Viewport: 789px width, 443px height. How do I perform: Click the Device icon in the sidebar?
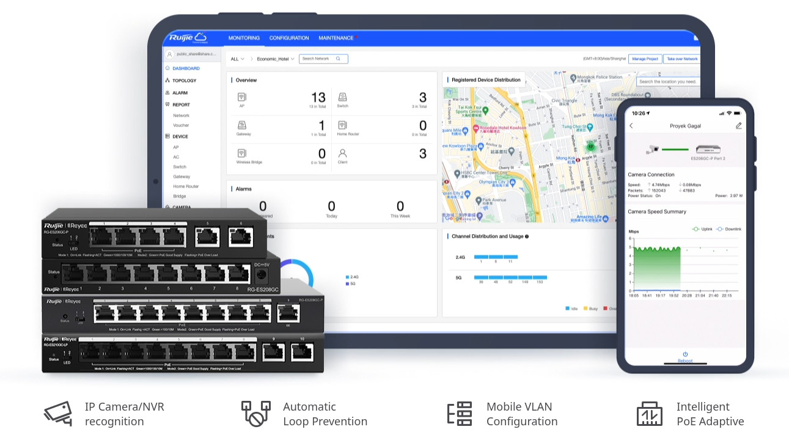click(x=167, y=136)
